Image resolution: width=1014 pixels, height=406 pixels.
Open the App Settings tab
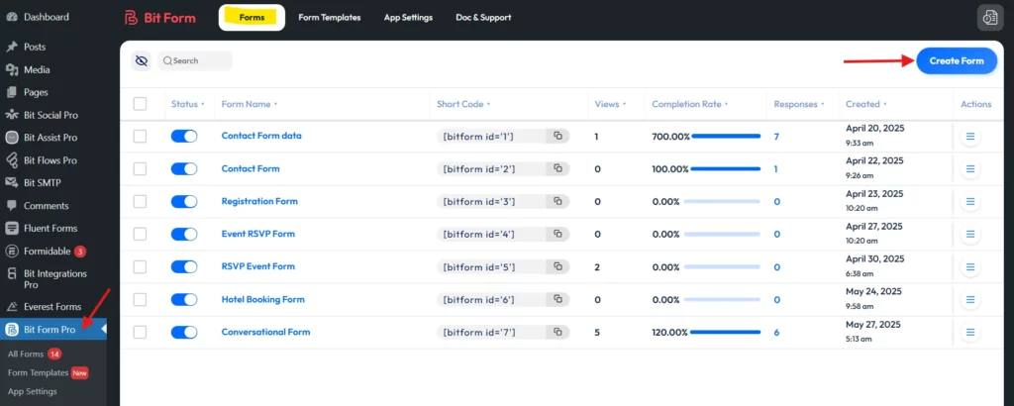tap(408, 18)
